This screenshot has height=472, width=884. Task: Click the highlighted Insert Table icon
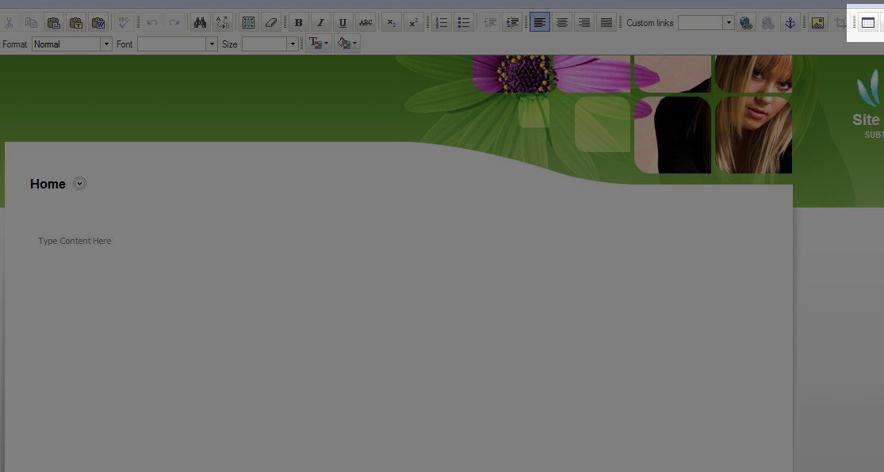click(x=868, y=23)
